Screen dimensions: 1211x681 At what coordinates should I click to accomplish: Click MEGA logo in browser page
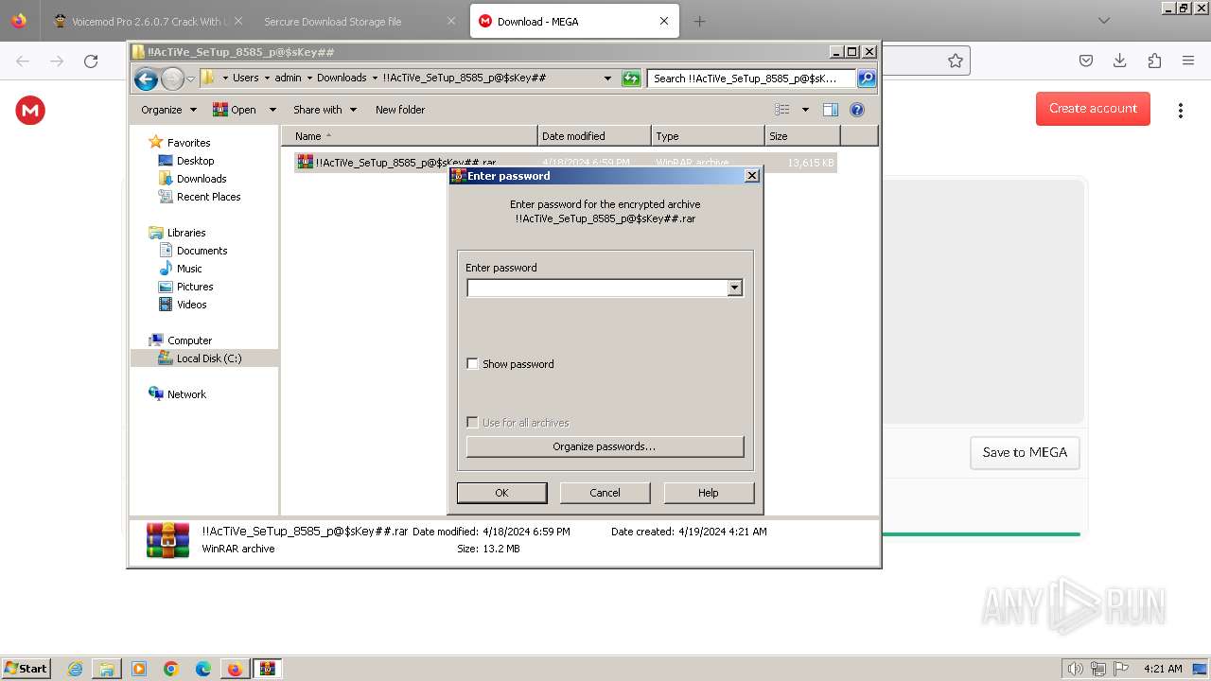point(30,111)
